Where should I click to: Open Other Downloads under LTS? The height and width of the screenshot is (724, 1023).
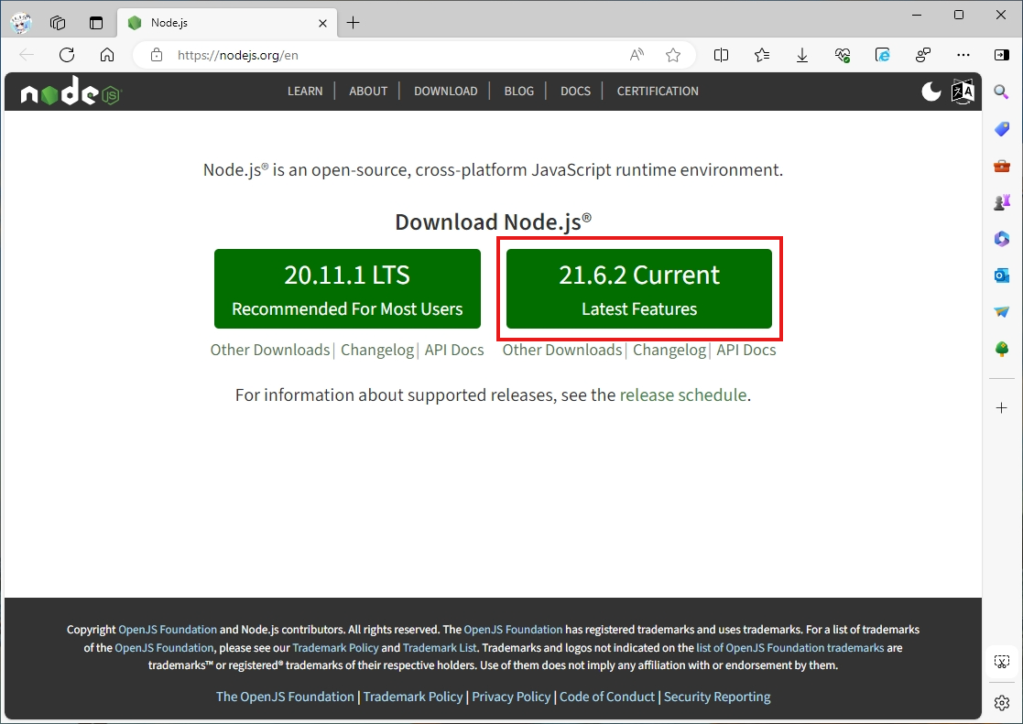point(270,351)
